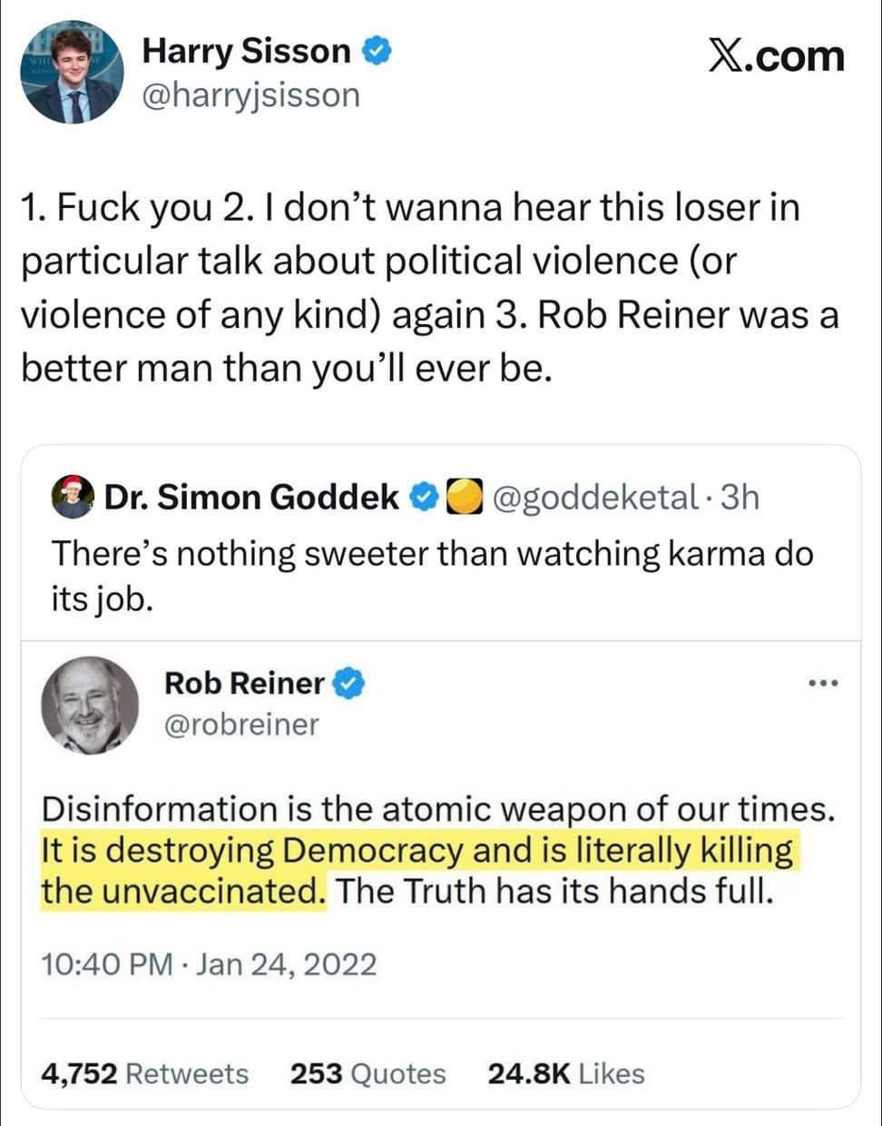The image size is (882, 1126).
Task: Open the Dr. Simon Goddek name link
Action: pyautogui.click(x=252, y=497)
